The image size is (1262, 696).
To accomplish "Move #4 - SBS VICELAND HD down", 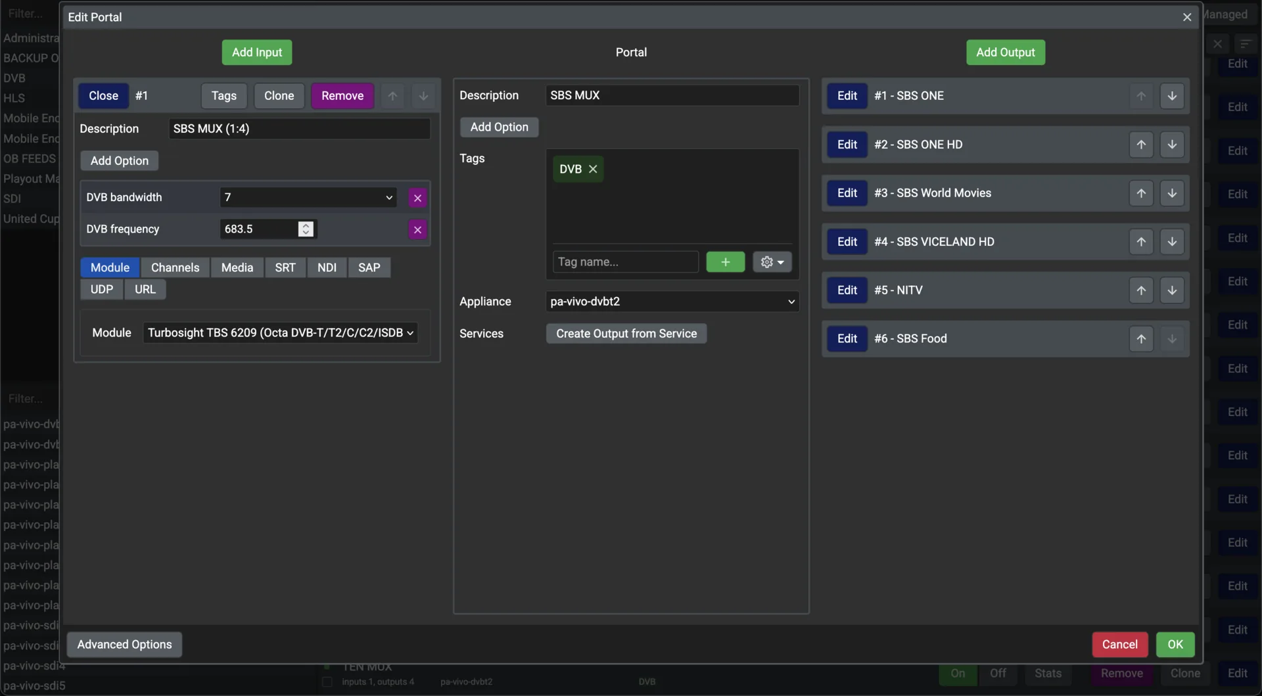I will coord(1171,242).
